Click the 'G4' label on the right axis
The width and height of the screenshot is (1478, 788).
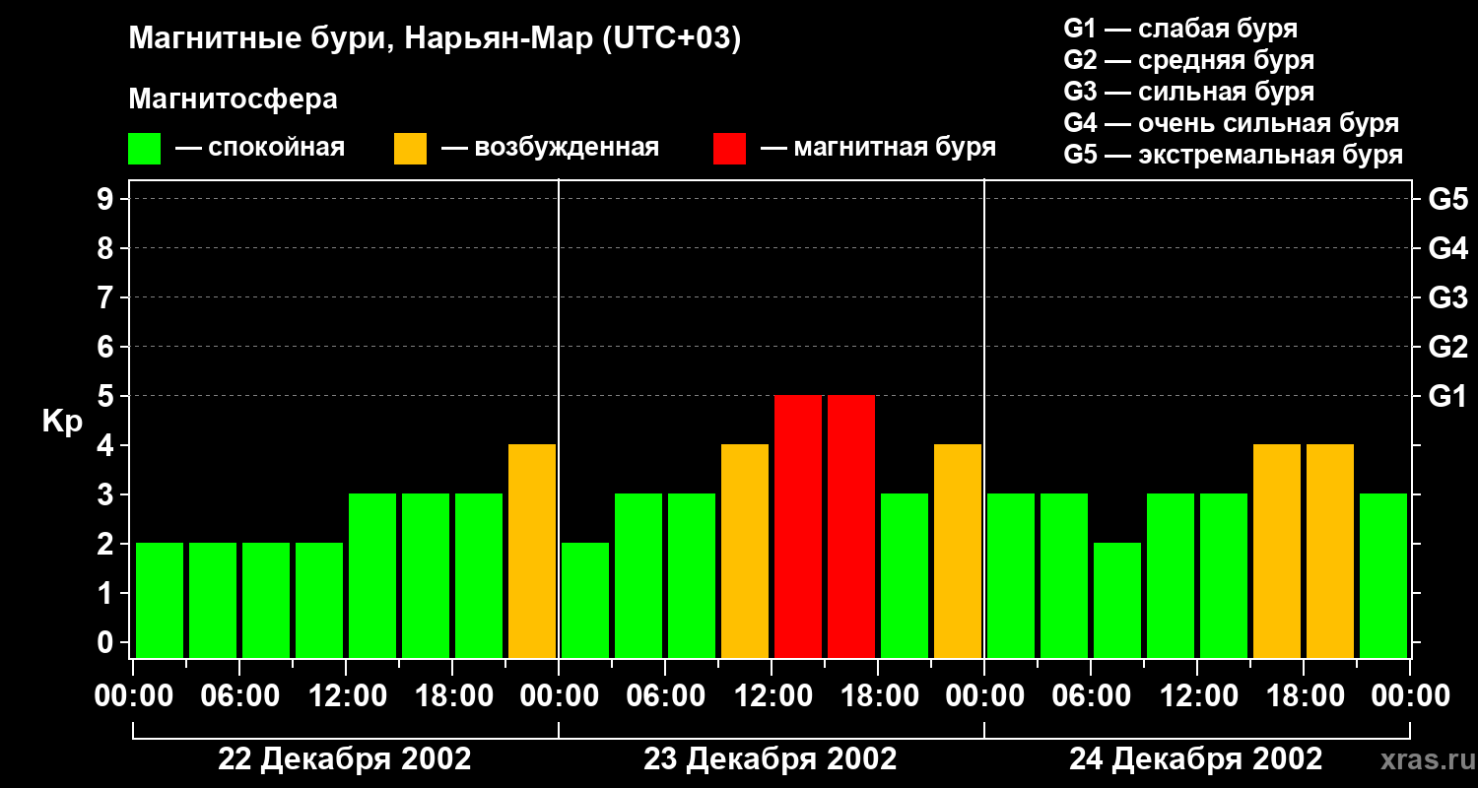[1447, 248]
